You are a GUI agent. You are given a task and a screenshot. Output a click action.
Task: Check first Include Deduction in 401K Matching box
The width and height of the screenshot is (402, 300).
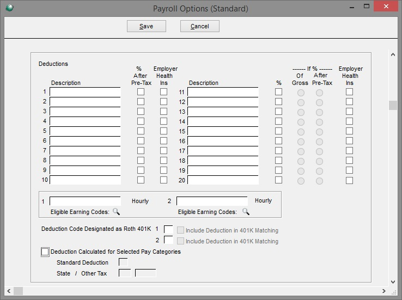180,230
